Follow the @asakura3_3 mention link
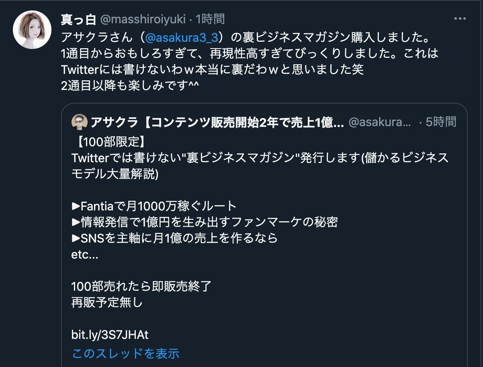Image resolution: width=483 pixels, height=367 pixels. click(x=181, y=38)
